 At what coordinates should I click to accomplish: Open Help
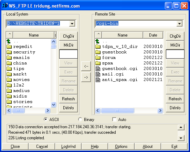[x=95, y=146]
